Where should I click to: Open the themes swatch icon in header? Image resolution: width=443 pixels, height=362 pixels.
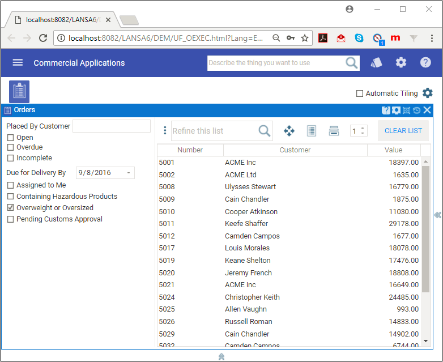[376, 62]
